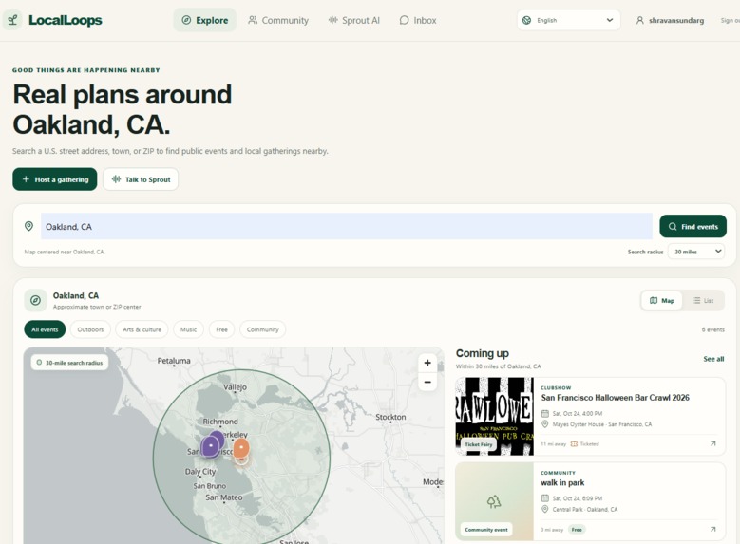This screenshot has width=740, height=544.
Task: Filter events by Arts & culture
Action: 142,329
